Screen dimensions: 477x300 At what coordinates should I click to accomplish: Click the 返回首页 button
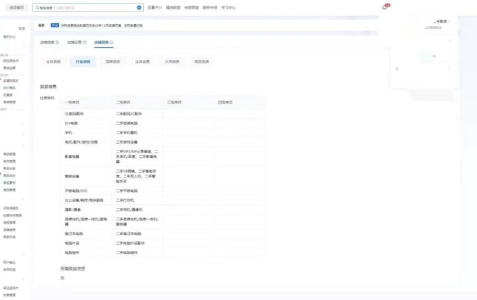(x=17, y=8)
